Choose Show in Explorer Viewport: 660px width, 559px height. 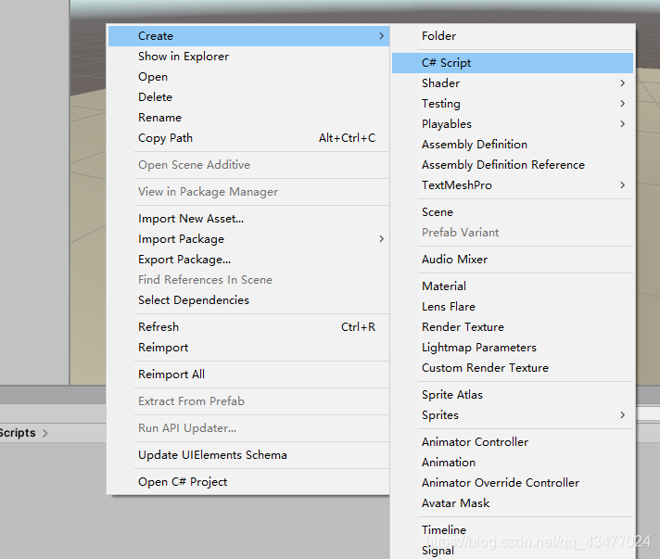pos(248,57)
